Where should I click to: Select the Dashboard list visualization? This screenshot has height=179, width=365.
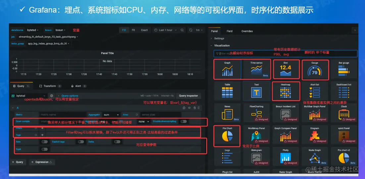coord(343,91)
